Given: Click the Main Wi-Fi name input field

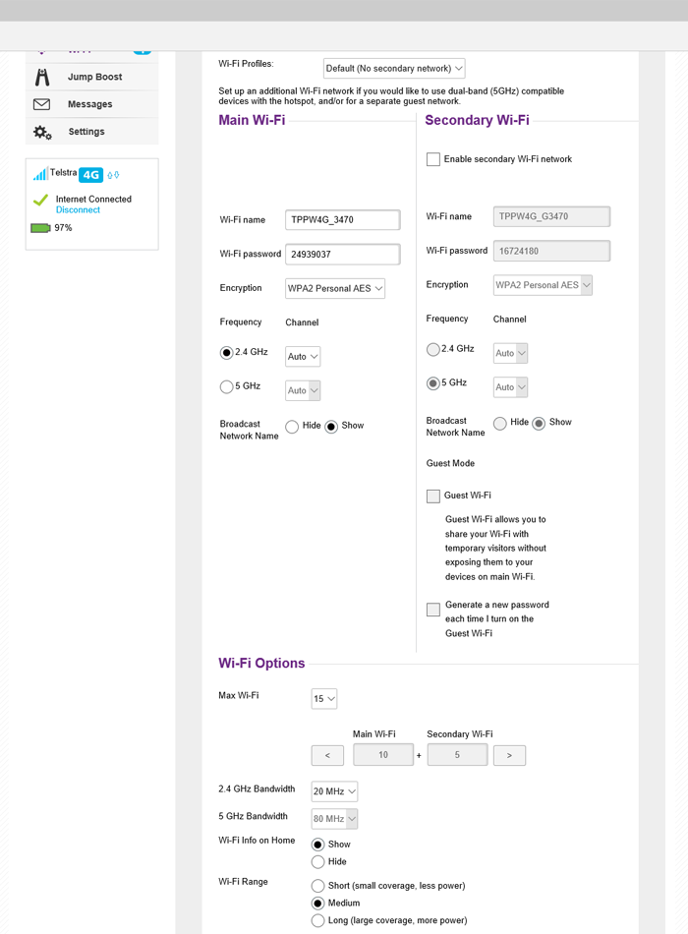Looking at the screenshot, I should tap(342, 220).
